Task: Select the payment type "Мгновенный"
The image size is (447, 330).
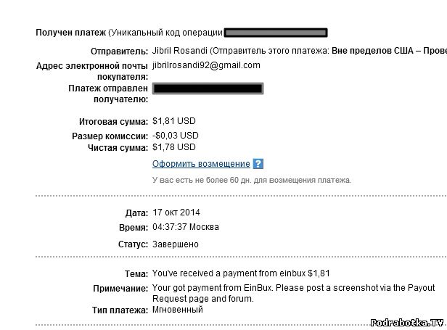Action: coord(178,310)
